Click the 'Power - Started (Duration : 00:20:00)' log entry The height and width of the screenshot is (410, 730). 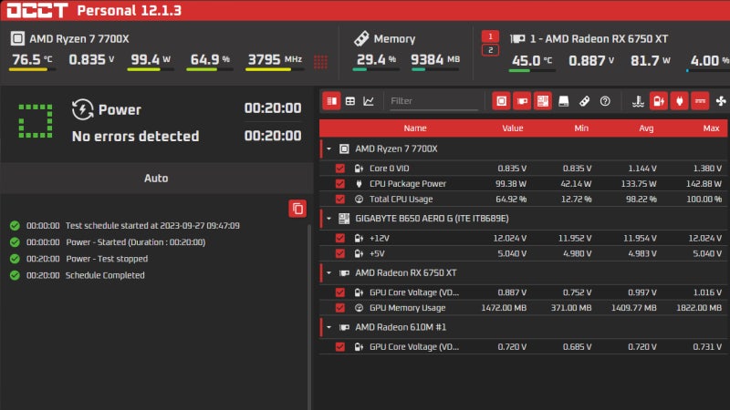[135, 242]
